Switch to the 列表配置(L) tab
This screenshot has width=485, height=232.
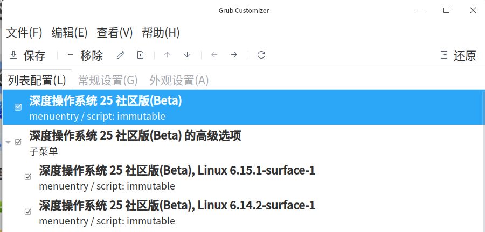[37, 81]
